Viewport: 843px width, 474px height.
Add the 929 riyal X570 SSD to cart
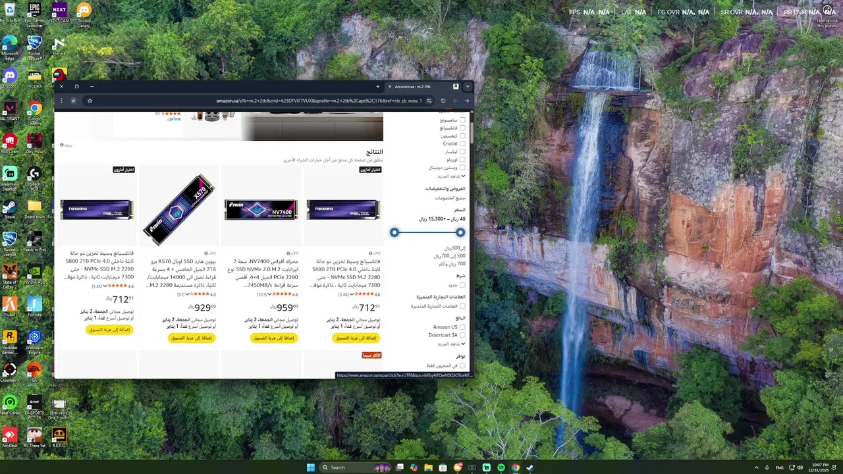click(x=192, y=338)
